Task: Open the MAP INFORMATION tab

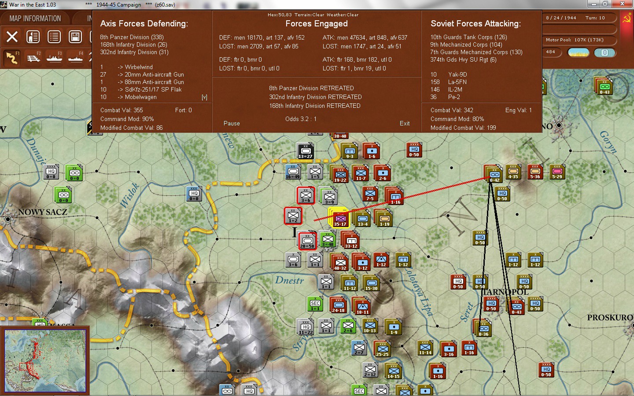Action: [x=35, y=18]
